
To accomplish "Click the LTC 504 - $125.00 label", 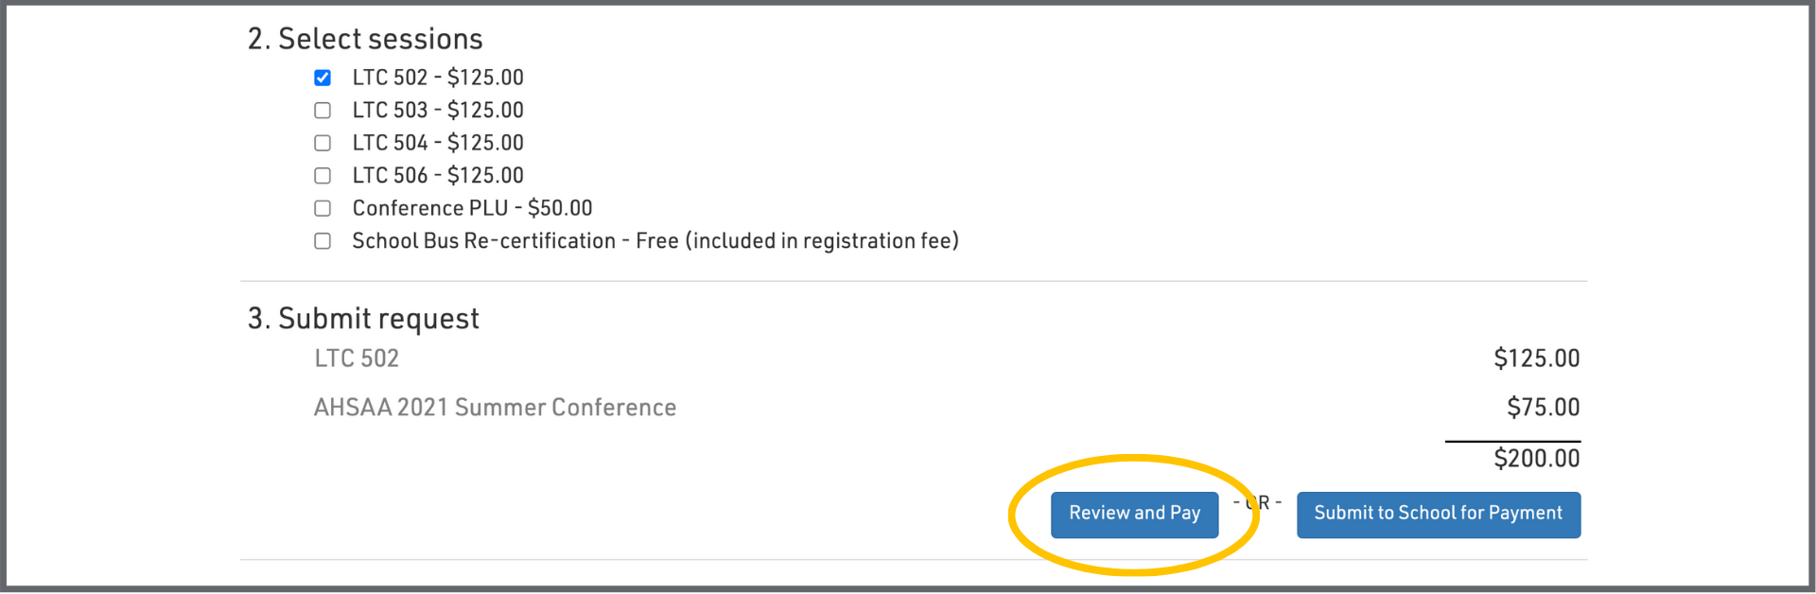I will tap(437, 143).
